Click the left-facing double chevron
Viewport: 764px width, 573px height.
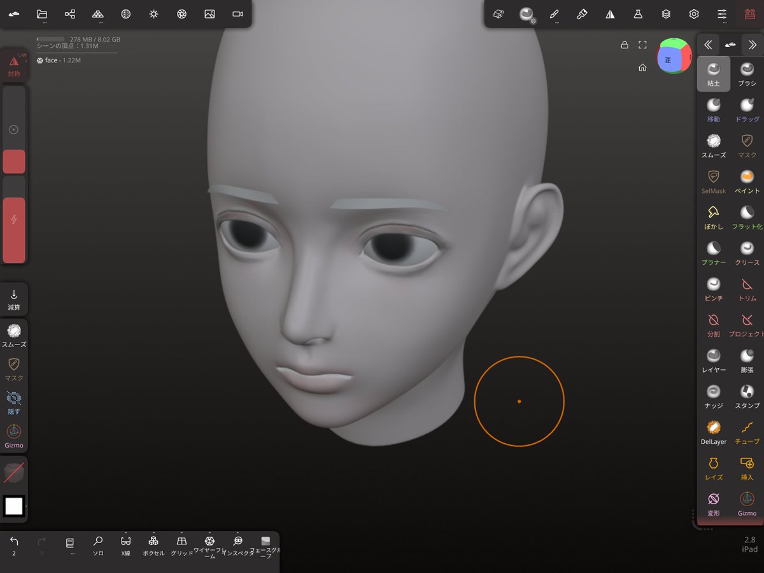[708, 45]
